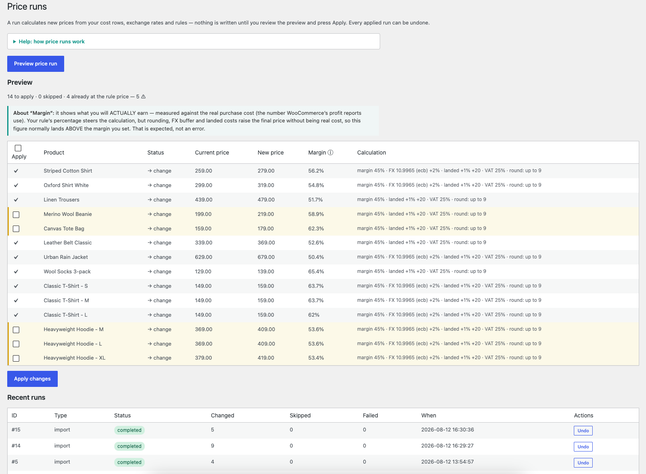The width and height of the screenshot is (646, 474).
Task: Click the checkmark for Wool Socks 3-pack
Action: click(16, 272)
